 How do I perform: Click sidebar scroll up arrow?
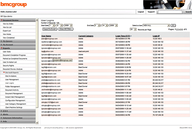coord(37,20)
